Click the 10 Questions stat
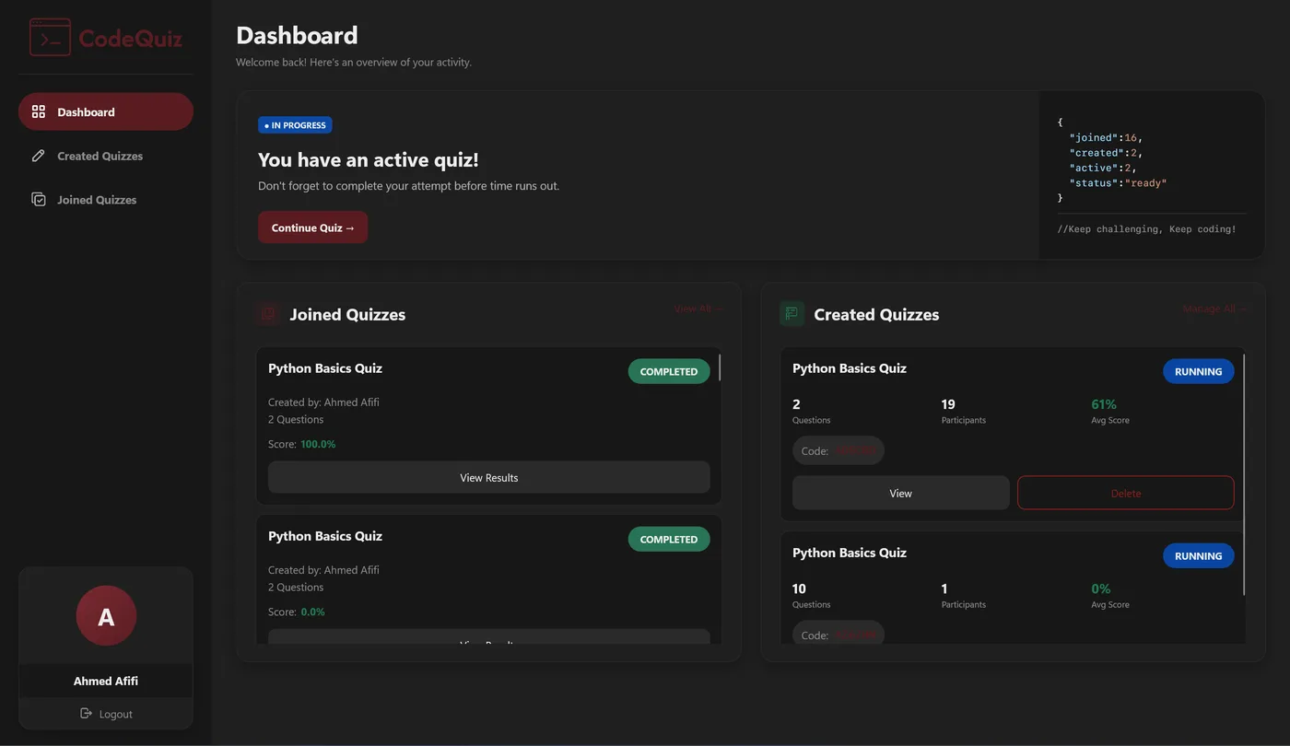The image size is (1290, 746). pos(811,595)
